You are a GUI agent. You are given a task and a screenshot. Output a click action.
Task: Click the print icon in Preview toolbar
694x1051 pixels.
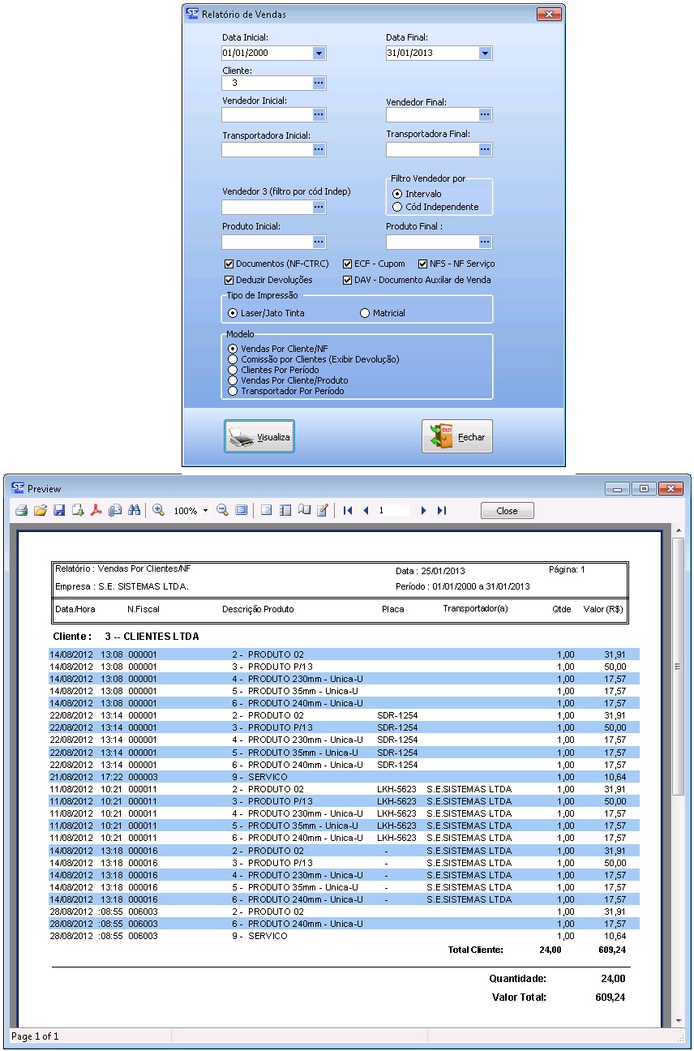21,511
